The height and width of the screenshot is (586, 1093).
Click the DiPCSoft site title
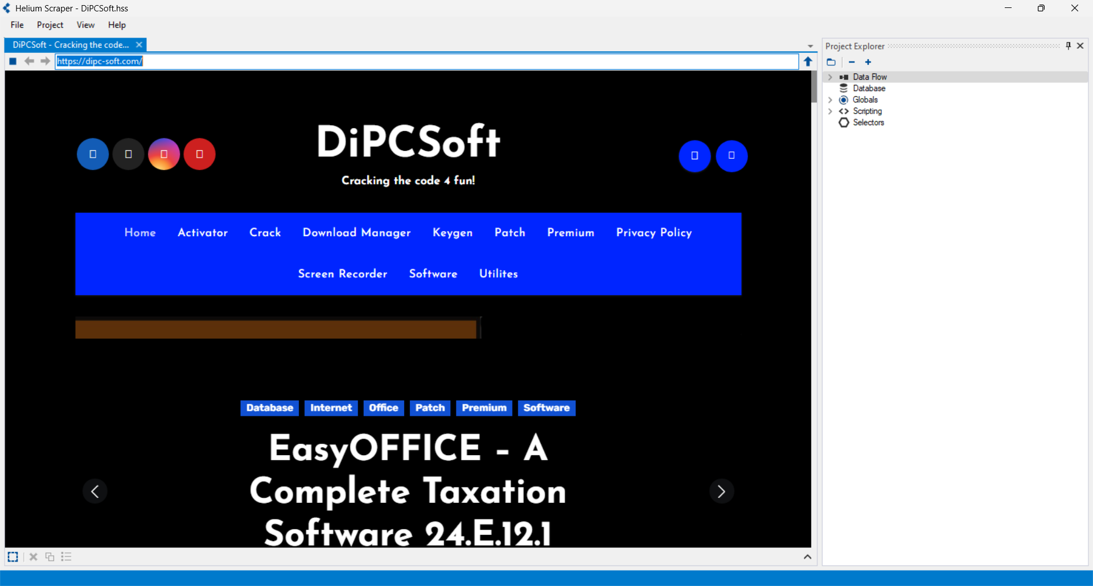408,142
